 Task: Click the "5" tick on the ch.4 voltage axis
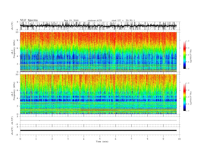[x=18, y=127]
